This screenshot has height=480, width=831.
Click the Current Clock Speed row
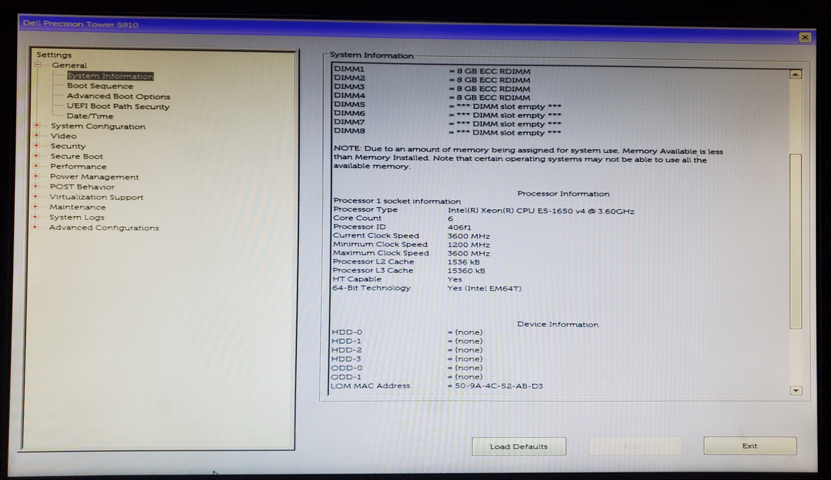click(x=411, y=235)
